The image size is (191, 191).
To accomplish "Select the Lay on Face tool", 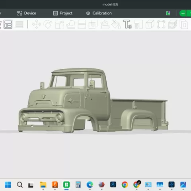I will click(71, 24).
